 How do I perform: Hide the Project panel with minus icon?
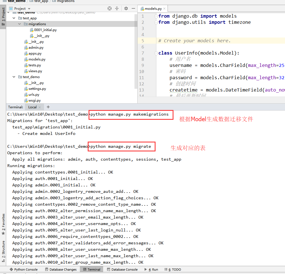133,8
